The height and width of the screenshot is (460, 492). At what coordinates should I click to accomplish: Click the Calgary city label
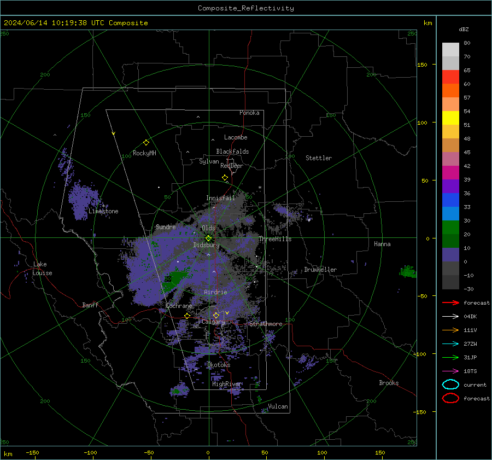[x=213, y=322]
